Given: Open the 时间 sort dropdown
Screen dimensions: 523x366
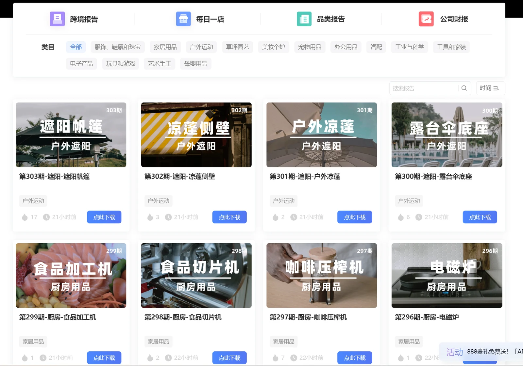Looking at the screenshot, I should 490,88.
